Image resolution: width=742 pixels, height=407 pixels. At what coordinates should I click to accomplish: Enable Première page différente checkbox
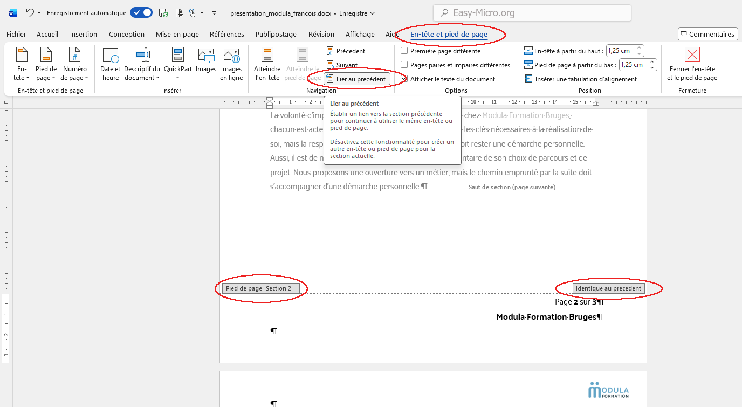(x=404, y=51)
